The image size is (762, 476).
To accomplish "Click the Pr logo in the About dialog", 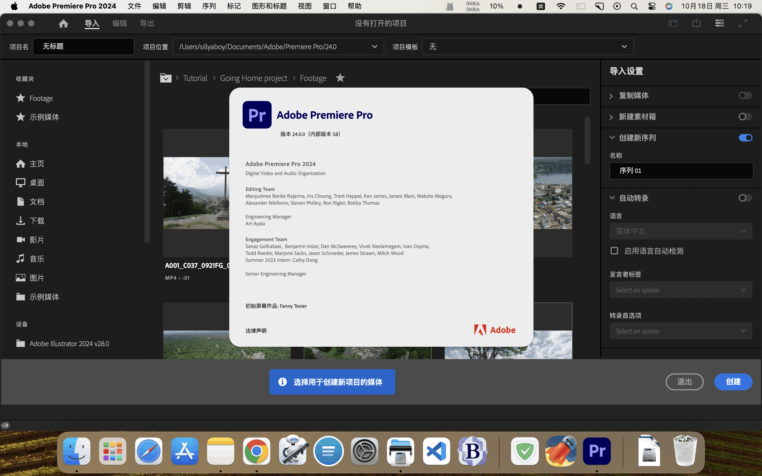I will tap(257, 115).
